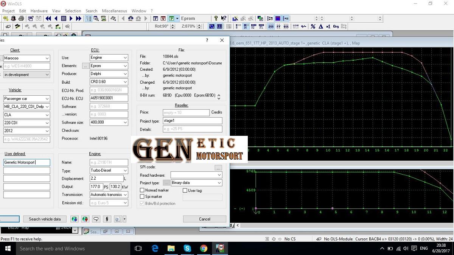Open the Producer dropdown showing Delphi

(x=109, y=74)
